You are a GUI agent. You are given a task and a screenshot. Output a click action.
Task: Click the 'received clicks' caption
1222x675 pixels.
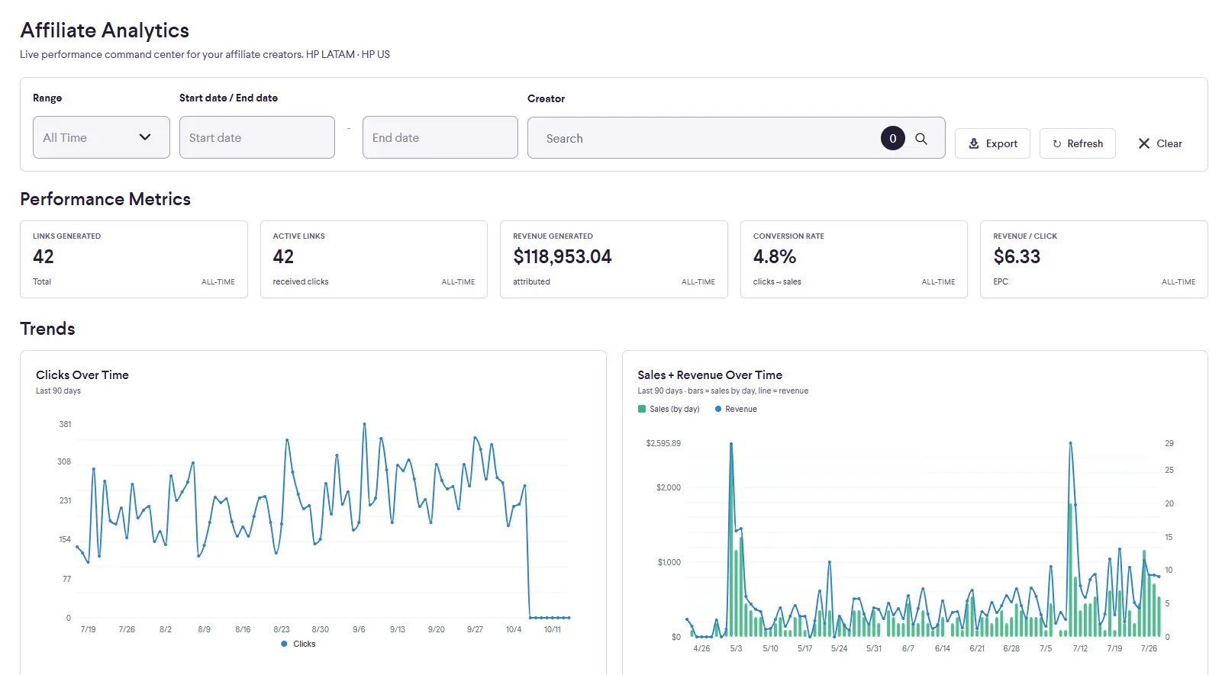pyautogui.click(x=301, y=282)
